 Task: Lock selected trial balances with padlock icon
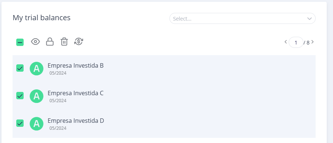[x=50, y=42]
